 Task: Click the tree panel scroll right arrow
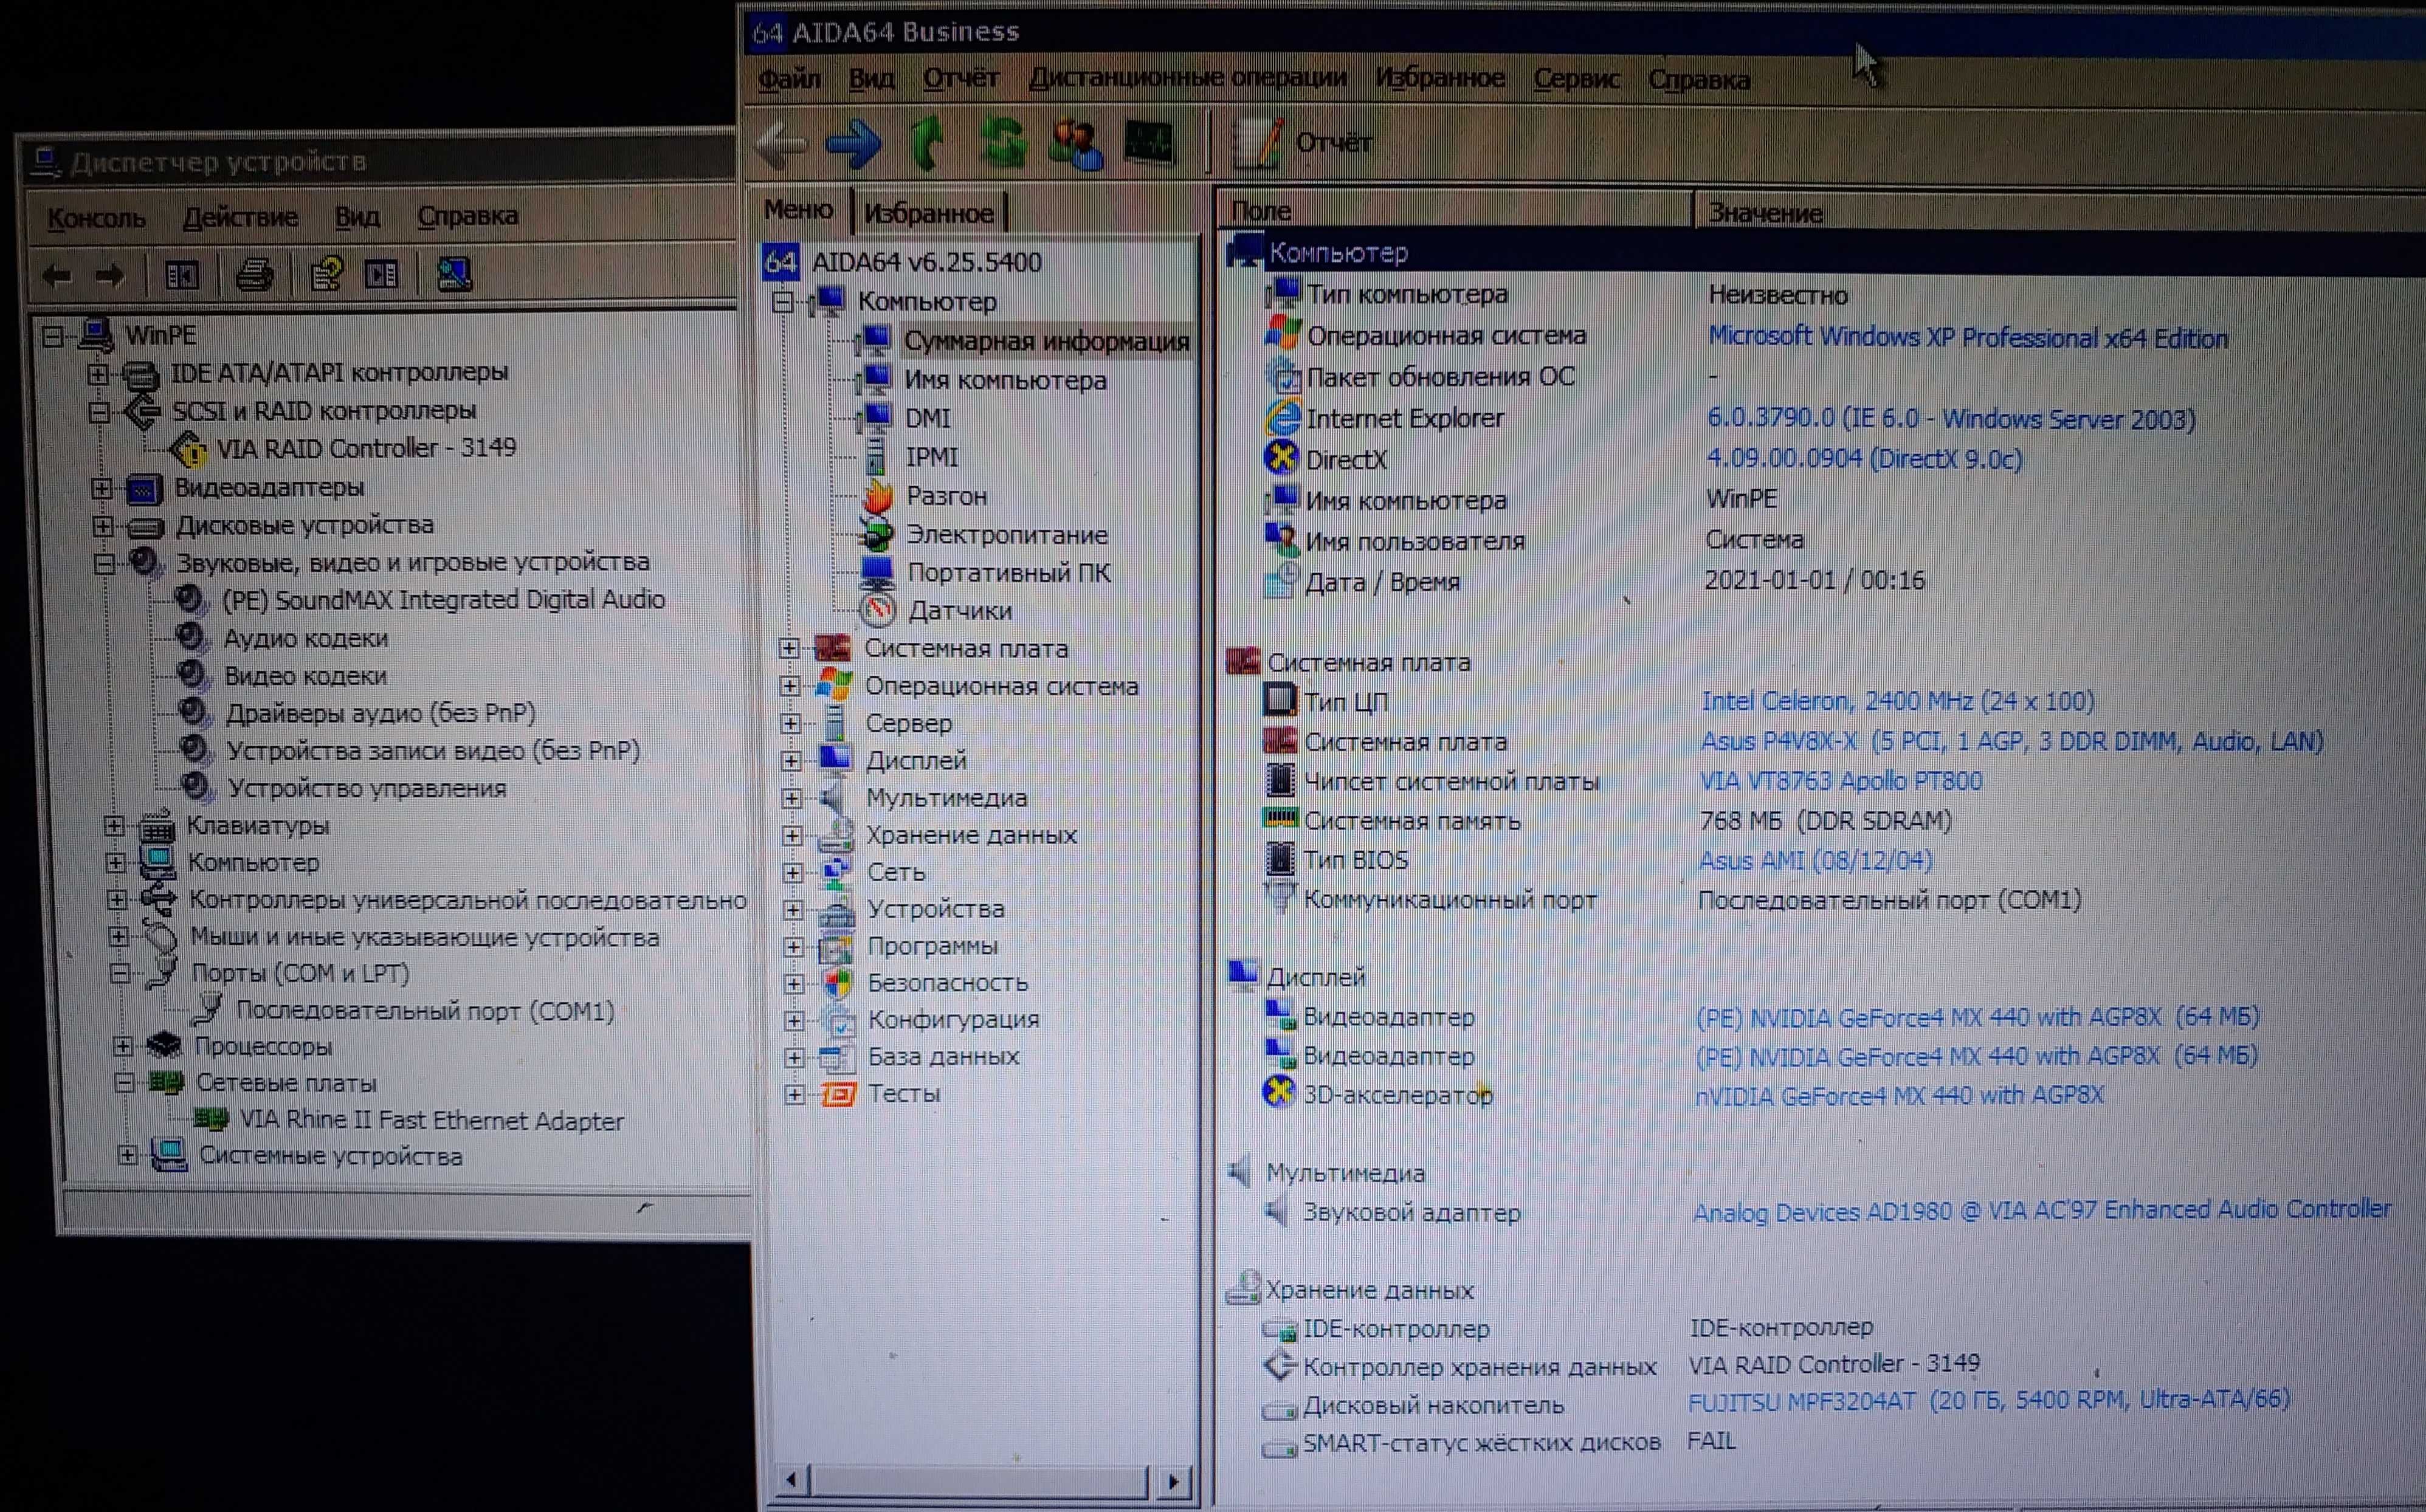(1175, 1481)
